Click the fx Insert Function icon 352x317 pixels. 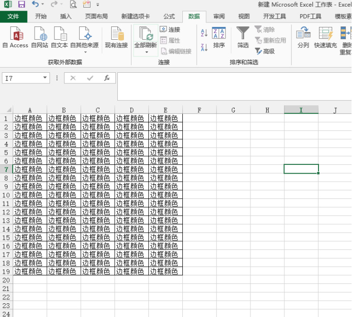click(x=107, y=78)
